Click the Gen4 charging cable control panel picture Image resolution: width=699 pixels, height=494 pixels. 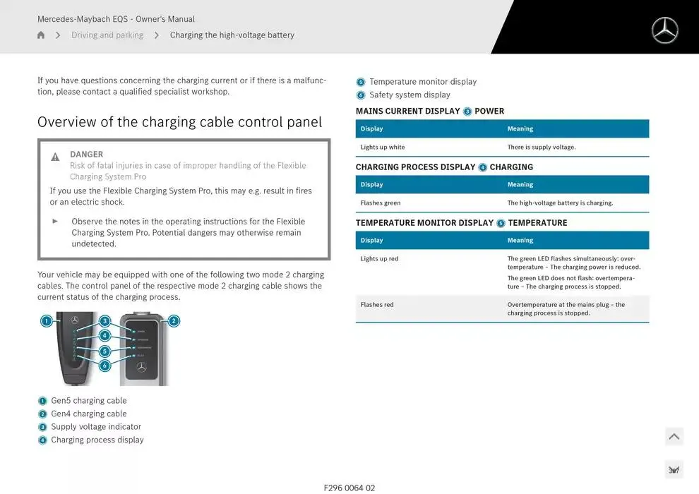143,349
